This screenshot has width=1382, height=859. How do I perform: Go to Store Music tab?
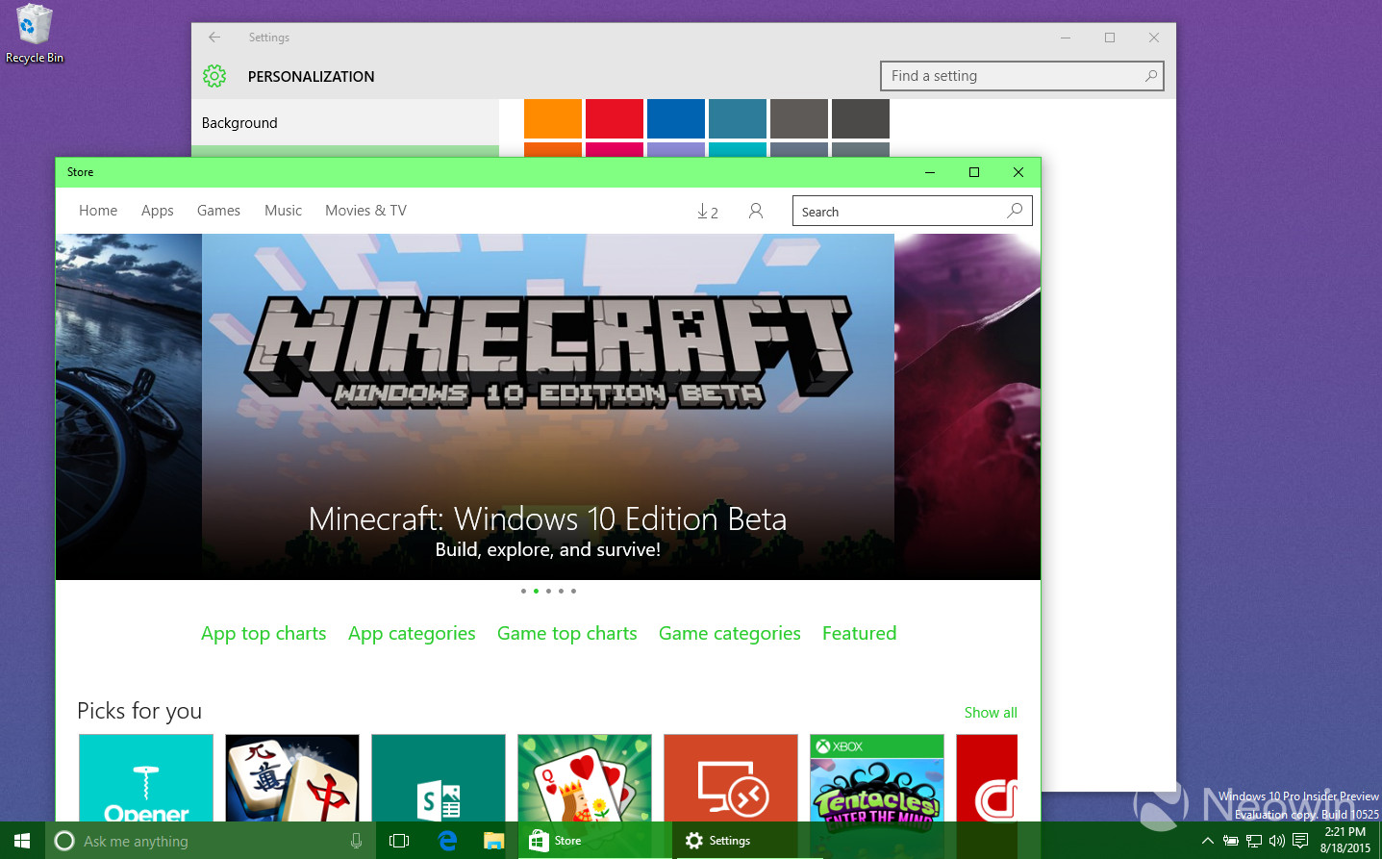[284, 211]
